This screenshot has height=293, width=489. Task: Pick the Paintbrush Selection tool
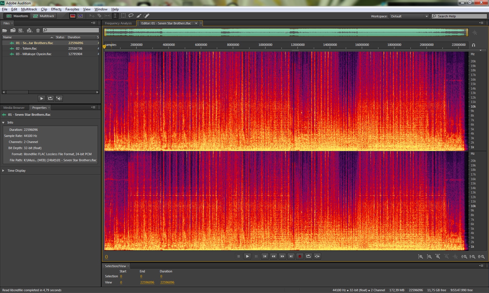tap(139, 16)
